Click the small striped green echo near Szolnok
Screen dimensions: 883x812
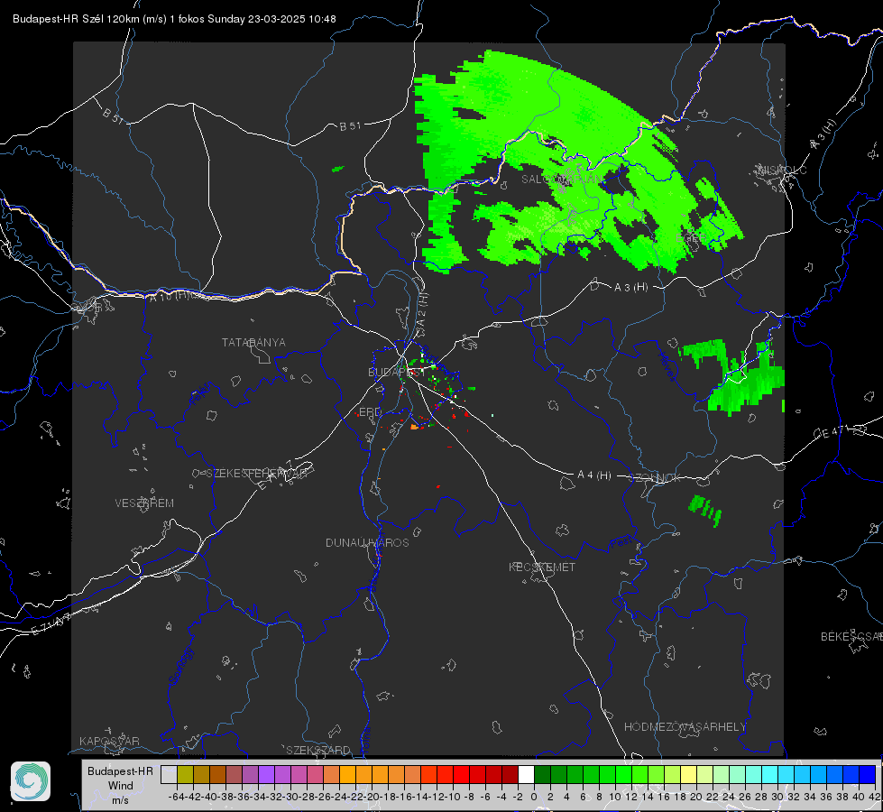[x=704, y=511]
